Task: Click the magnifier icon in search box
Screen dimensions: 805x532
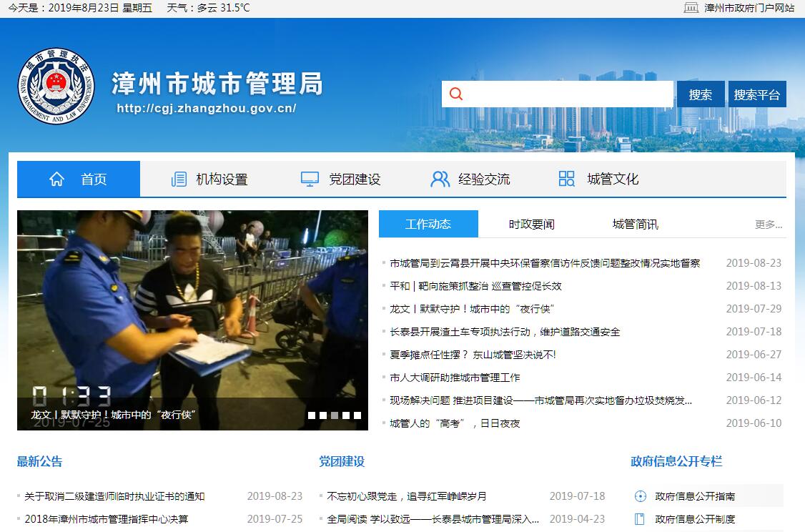Action: (456, 94)
